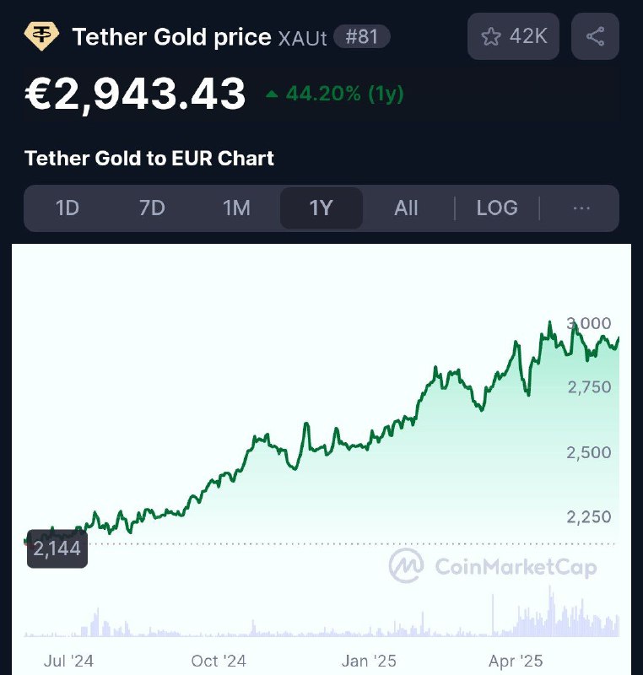
Task: Open the share icon button
Action: 595,36
